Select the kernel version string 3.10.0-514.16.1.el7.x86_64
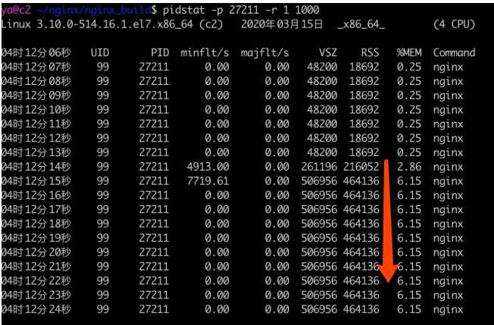 click(115, 24)
